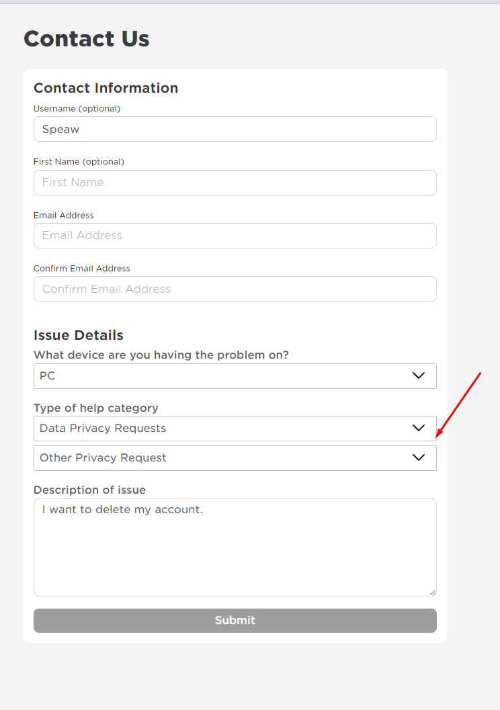Open the device dropdown showing PC
Viewport: 500px width, 710px height.
click(222, 376)
